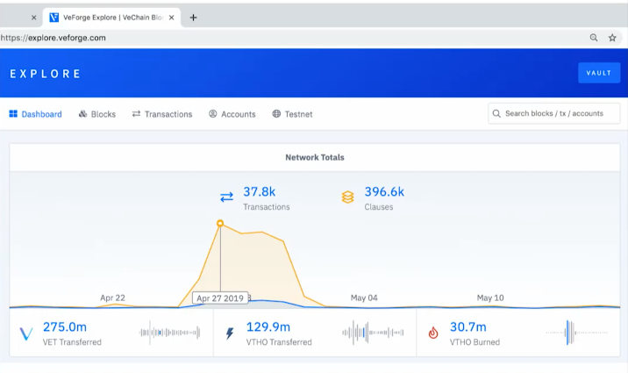628x373 pixels.
Task: Click the 275.0m VET Transferred value
Action: pyautogui.click(x=65, y=327)
